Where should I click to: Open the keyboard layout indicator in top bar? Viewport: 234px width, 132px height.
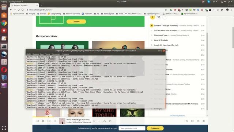215,1
